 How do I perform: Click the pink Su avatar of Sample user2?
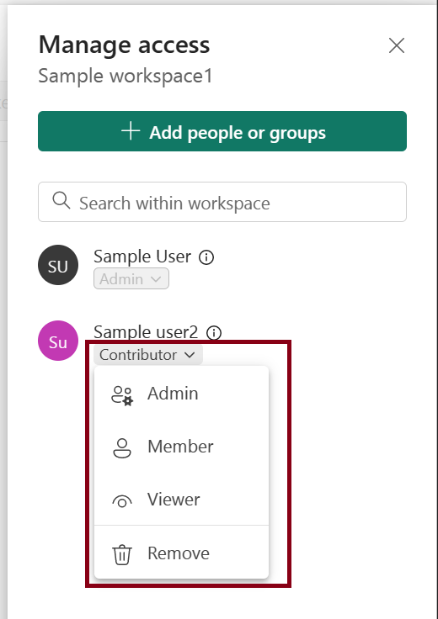pyautogui.click(x=58, y=341)
